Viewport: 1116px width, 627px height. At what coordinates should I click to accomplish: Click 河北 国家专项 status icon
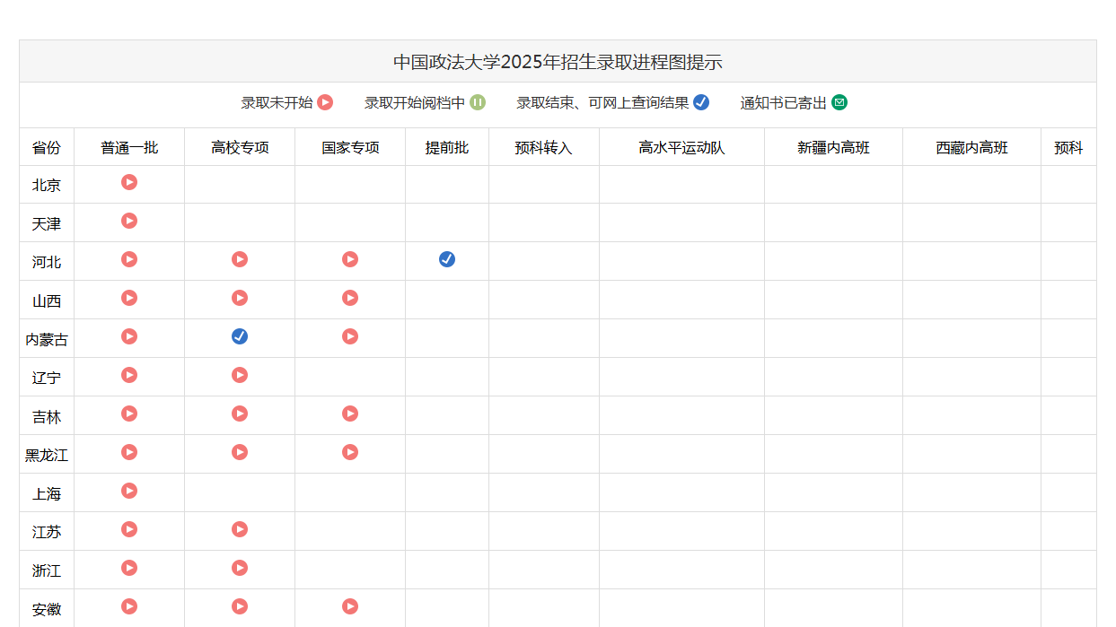click(x=350, y=259)
